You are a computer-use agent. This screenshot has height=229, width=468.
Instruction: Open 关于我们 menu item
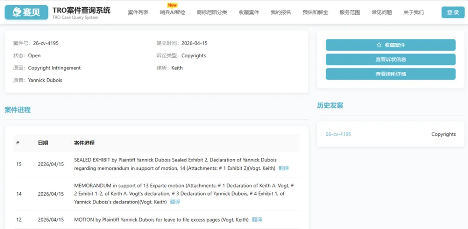[x=413, y=13]
